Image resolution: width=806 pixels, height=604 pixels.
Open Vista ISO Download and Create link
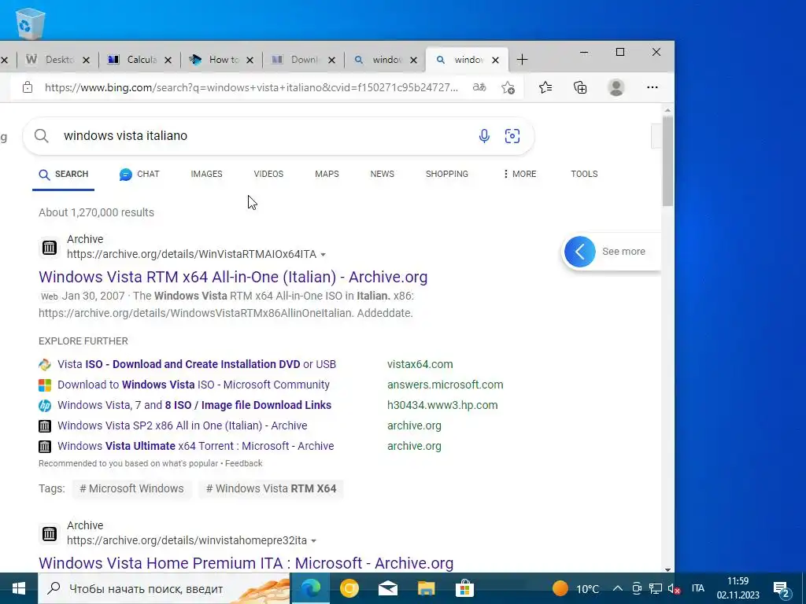tap(196, 364)
